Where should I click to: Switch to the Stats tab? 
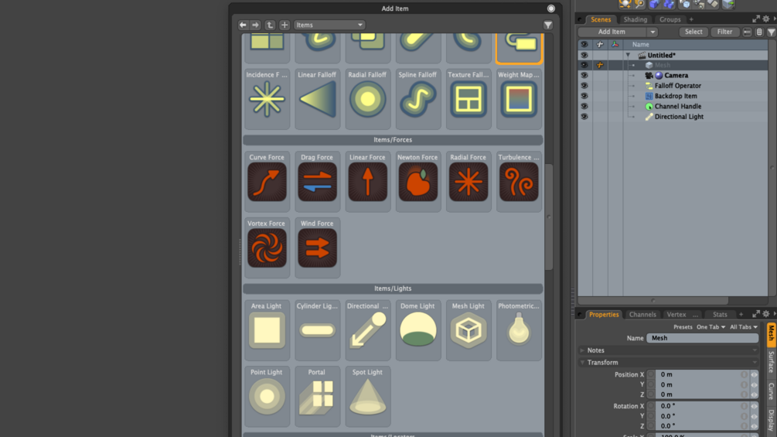point(720,315)
